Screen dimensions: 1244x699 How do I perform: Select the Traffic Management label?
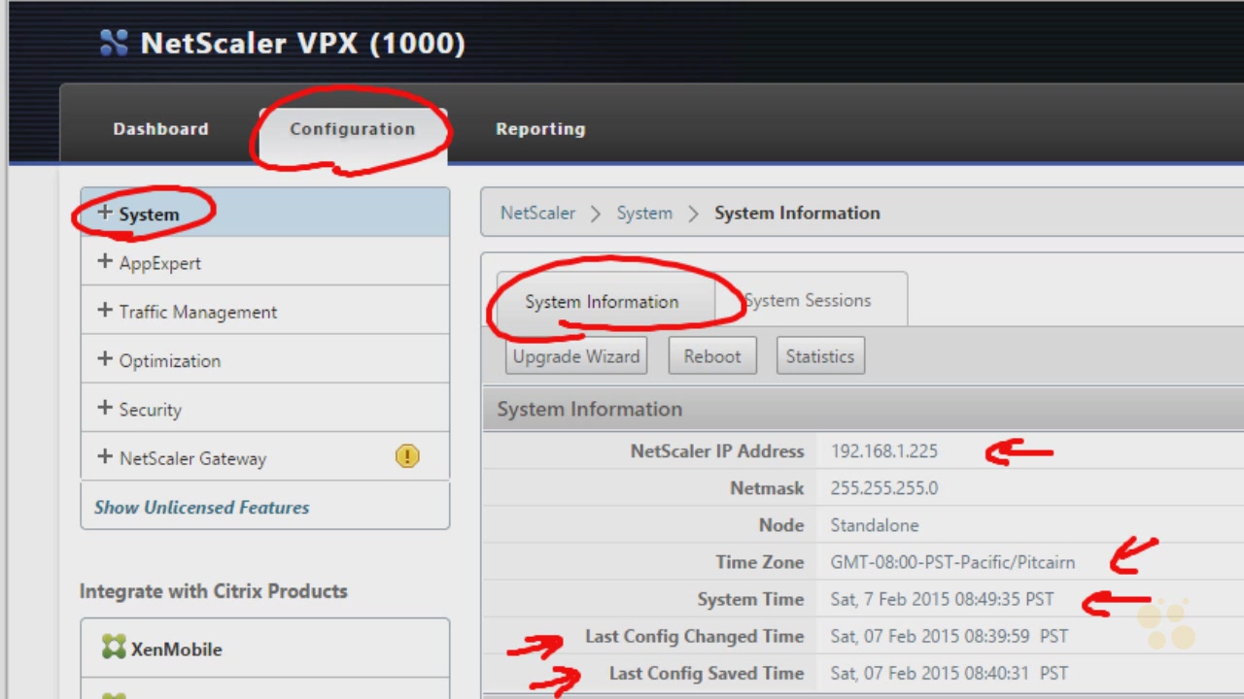coord(198,312)
